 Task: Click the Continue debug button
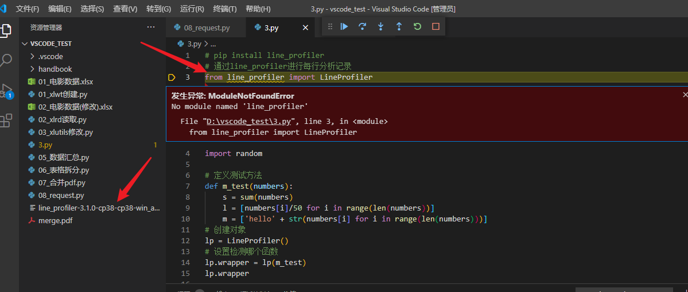point(344,27)
